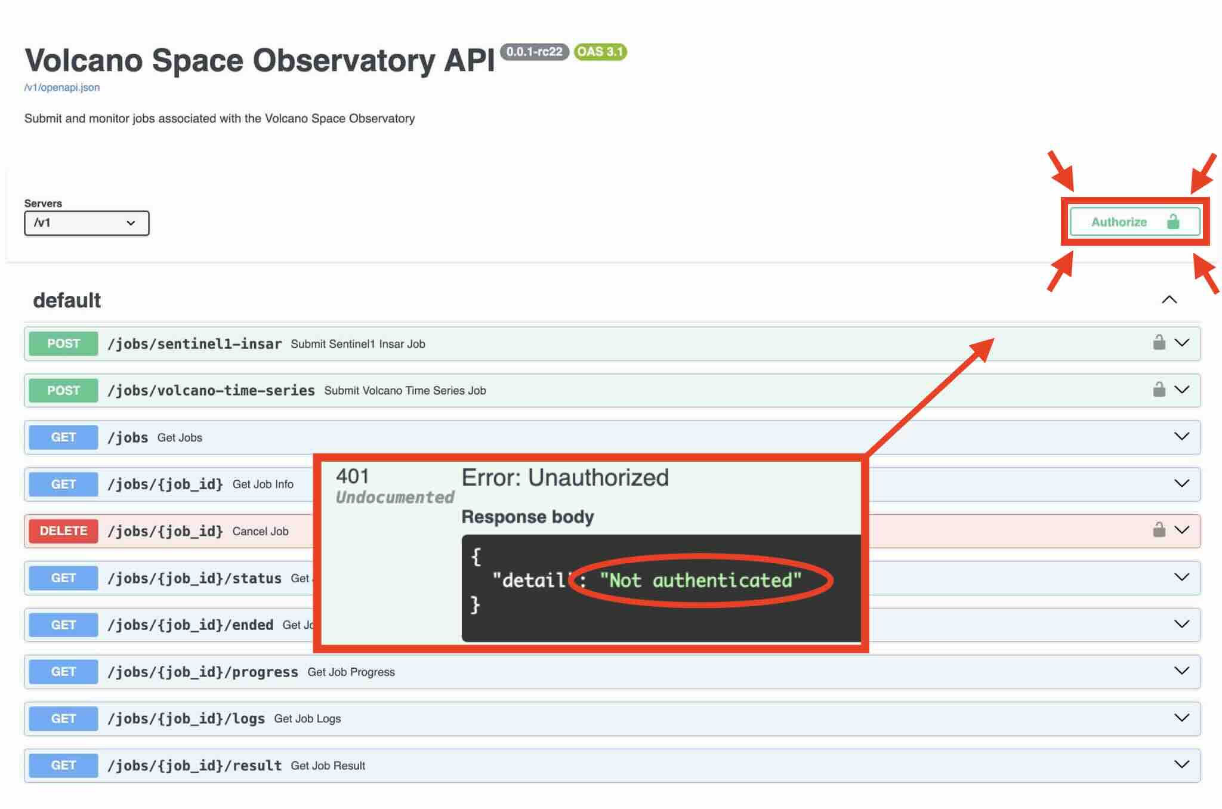Screen dimensions: 1222x809
Task: Click the POST badge for sentinel1-insar
Action: [x=63, y=344]
